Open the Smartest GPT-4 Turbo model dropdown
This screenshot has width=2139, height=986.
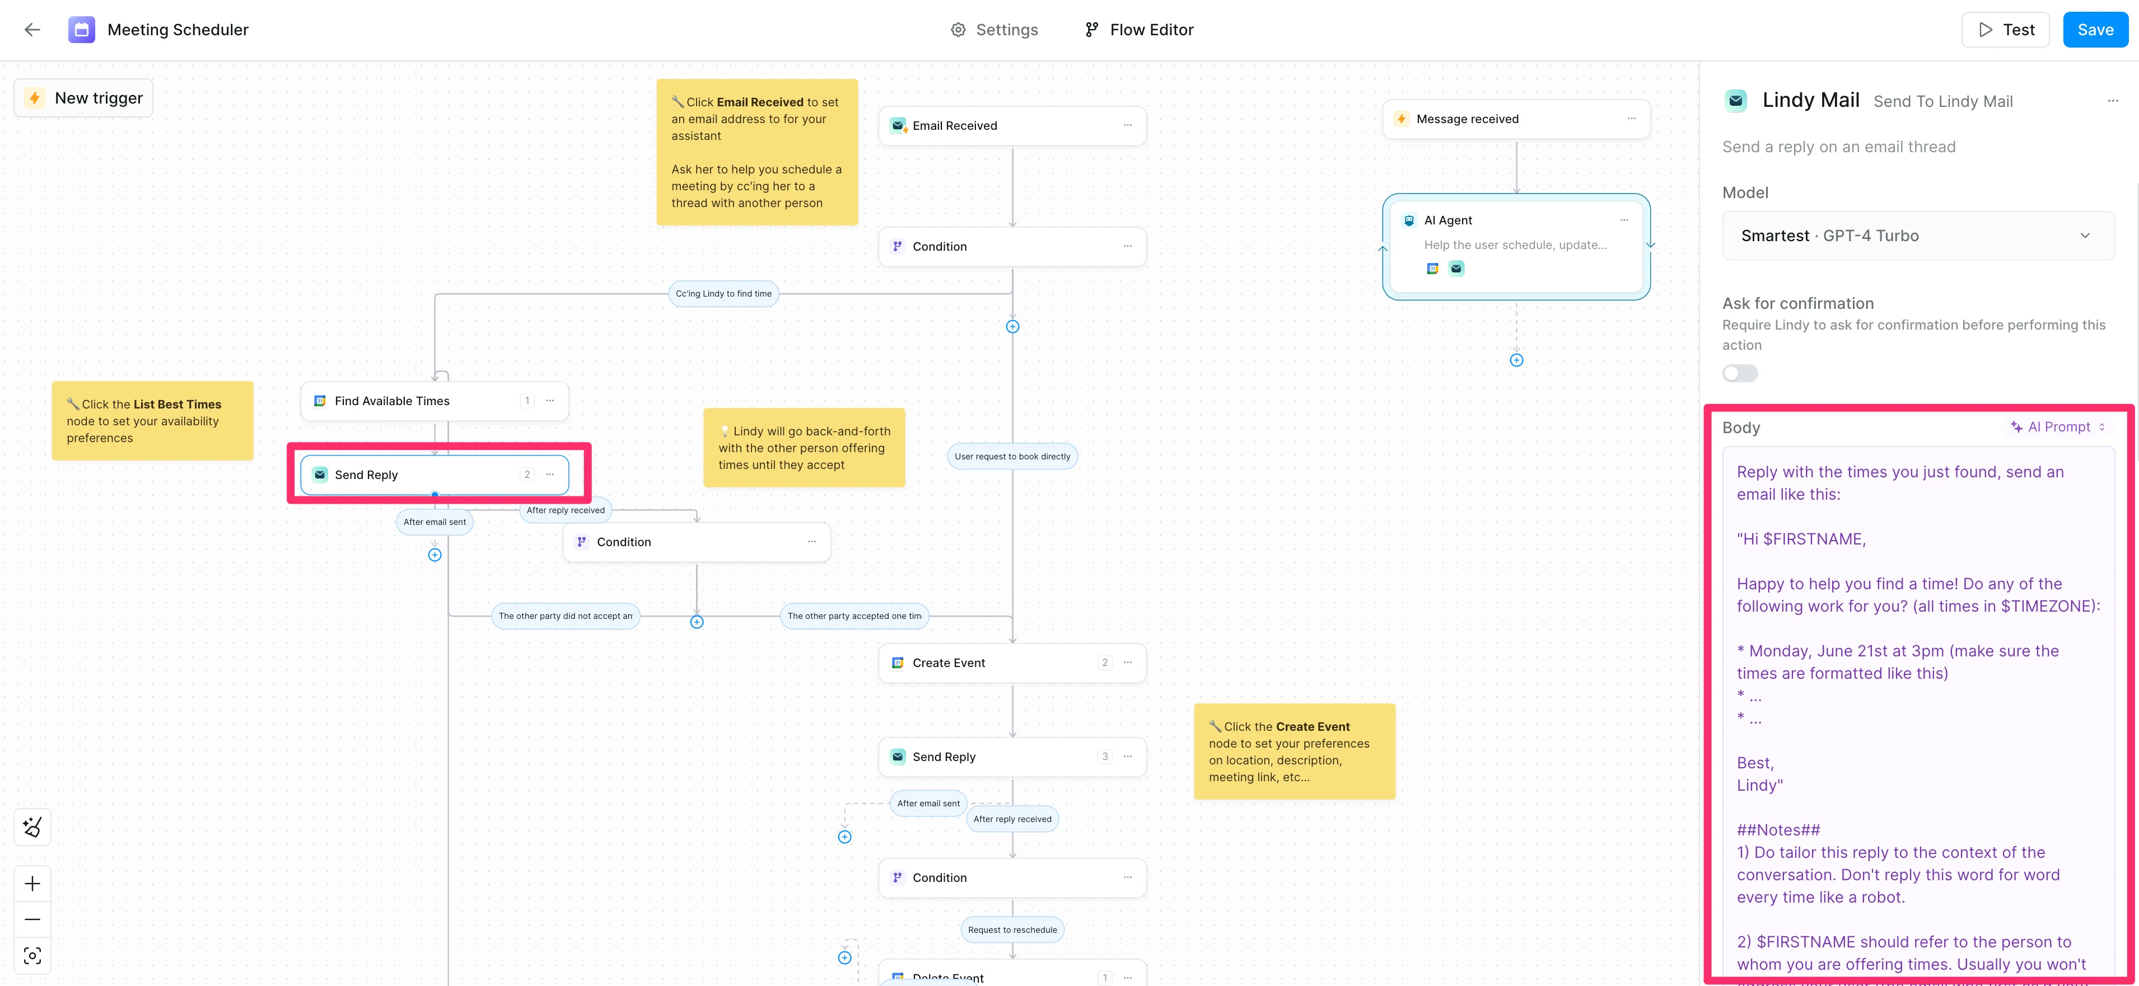(x=1917, y=236)
